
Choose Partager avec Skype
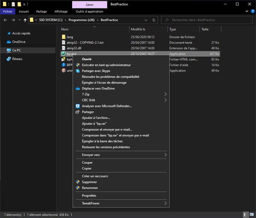pyautogui.click(x=121, y=71)
